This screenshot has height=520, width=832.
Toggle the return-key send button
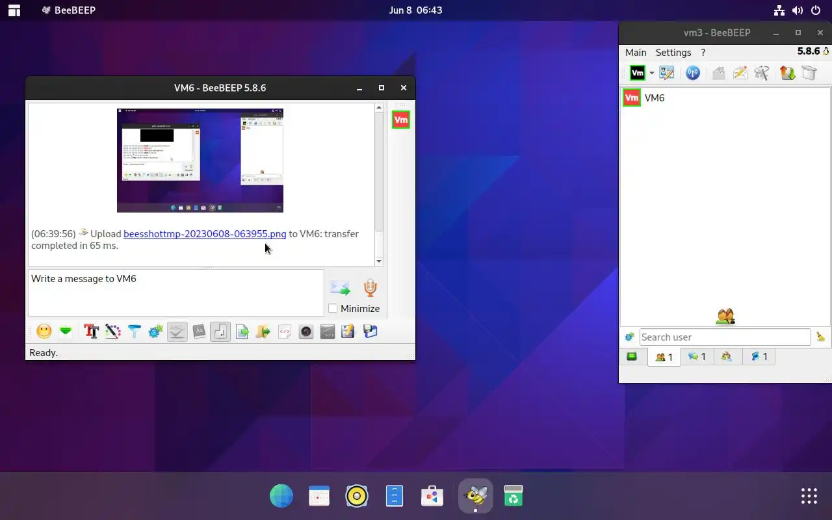pyautogui.click(x=220, y=331)
